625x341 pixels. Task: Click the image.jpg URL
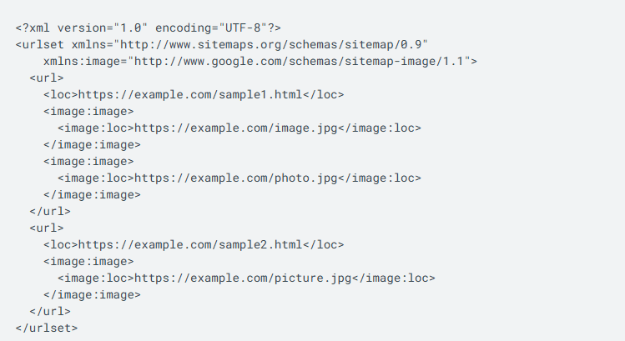pyautogui.click(x=236, y=128)
